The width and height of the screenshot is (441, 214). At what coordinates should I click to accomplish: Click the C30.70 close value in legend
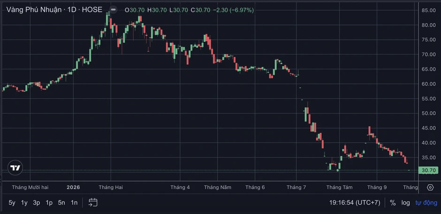click(x=200, y=10)
